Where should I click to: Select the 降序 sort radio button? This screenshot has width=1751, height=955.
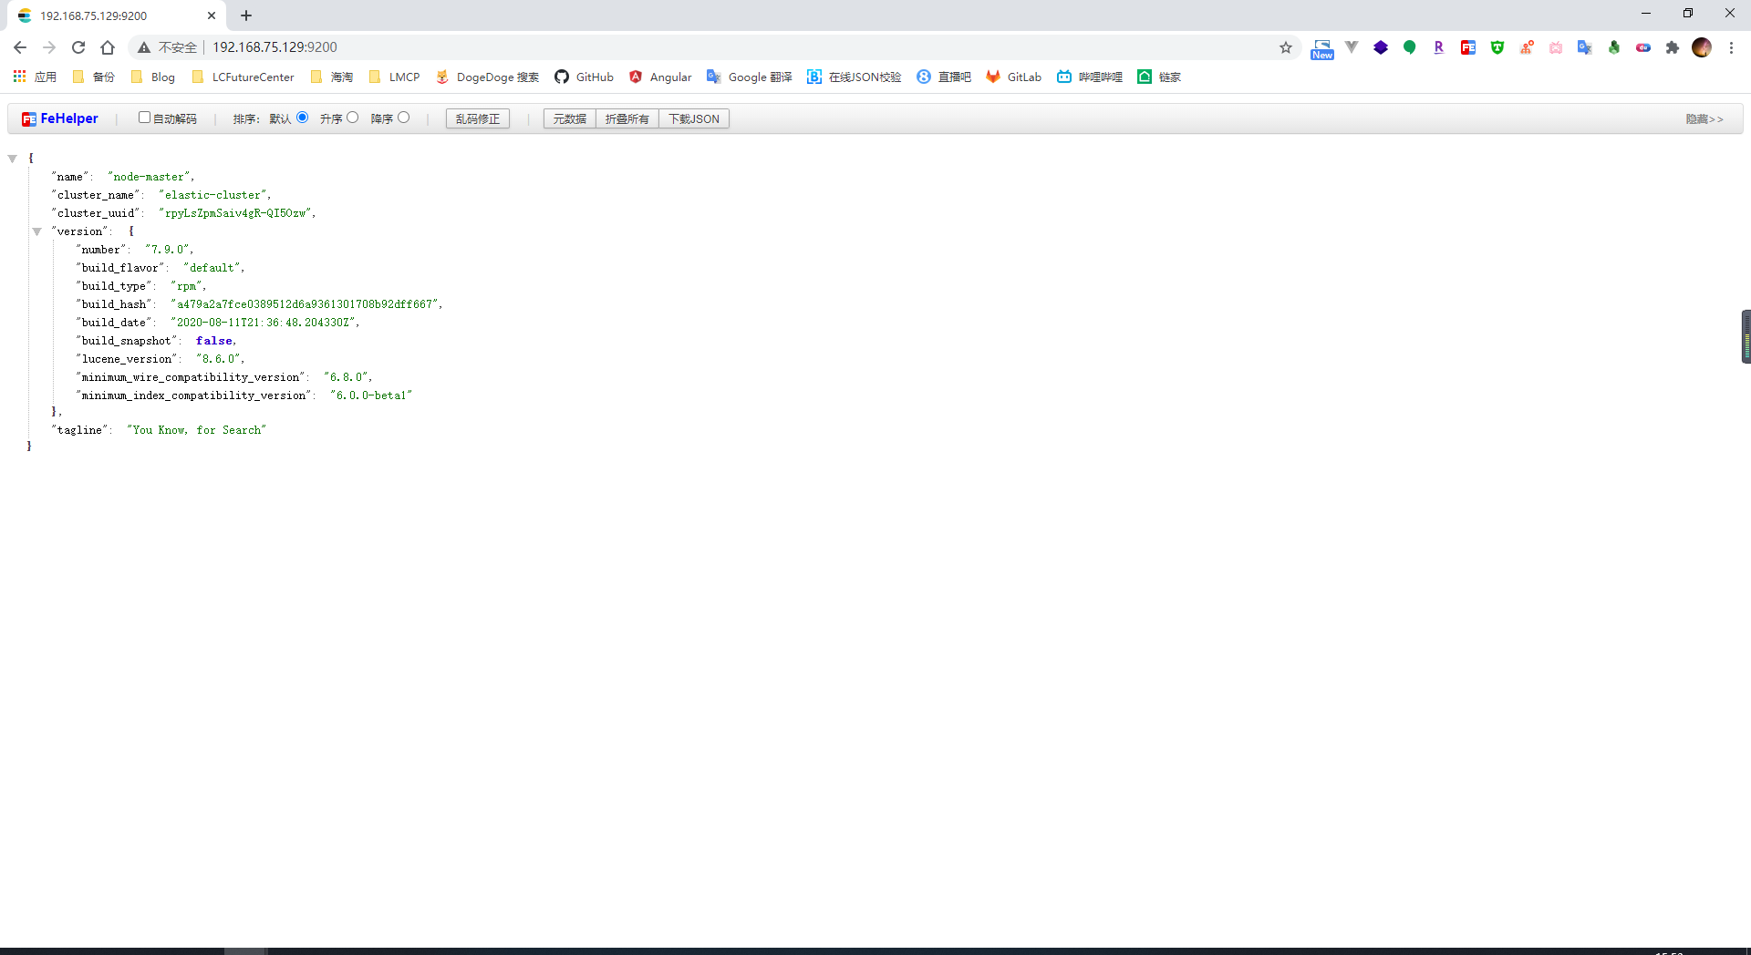(404, 118)
